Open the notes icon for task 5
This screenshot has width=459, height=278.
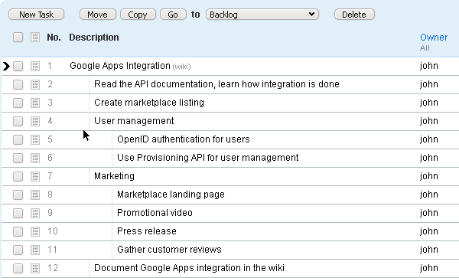(35, 139)
